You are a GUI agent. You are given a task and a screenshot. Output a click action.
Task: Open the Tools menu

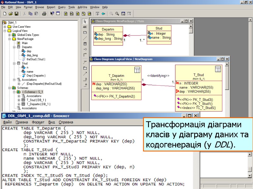point(71,7)
